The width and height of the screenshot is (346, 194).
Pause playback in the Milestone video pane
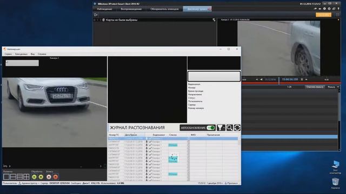(x=302, y=79)
